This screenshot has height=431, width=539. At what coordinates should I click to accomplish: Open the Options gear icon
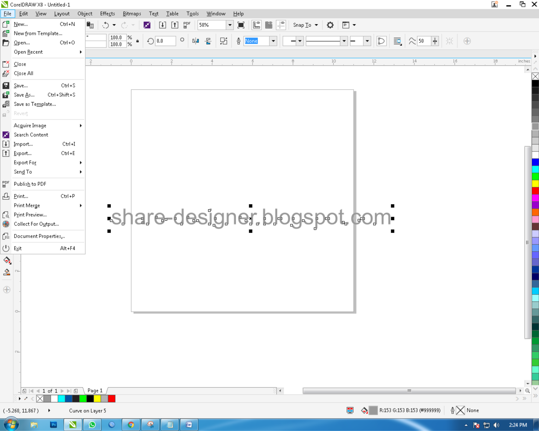pyautogui.click(x=330, y=25)
